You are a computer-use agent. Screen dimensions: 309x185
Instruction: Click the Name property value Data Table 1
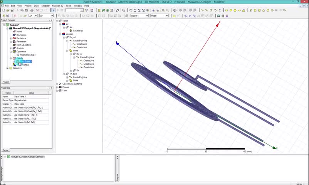pos(31,97)
